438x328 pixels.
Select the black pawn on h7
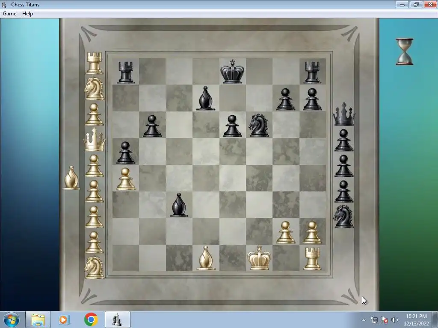pyautogui.click(x=312, y=99)
